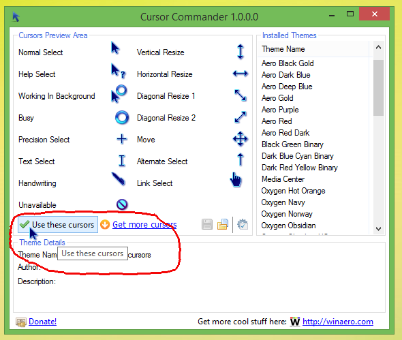Apply theme with Use these cursors button
The image size is (402, 340).
pos(58,225)
